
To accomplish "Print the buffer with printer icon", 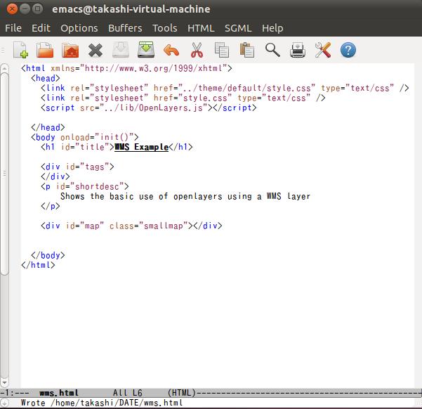I will (x=298, y=50).
